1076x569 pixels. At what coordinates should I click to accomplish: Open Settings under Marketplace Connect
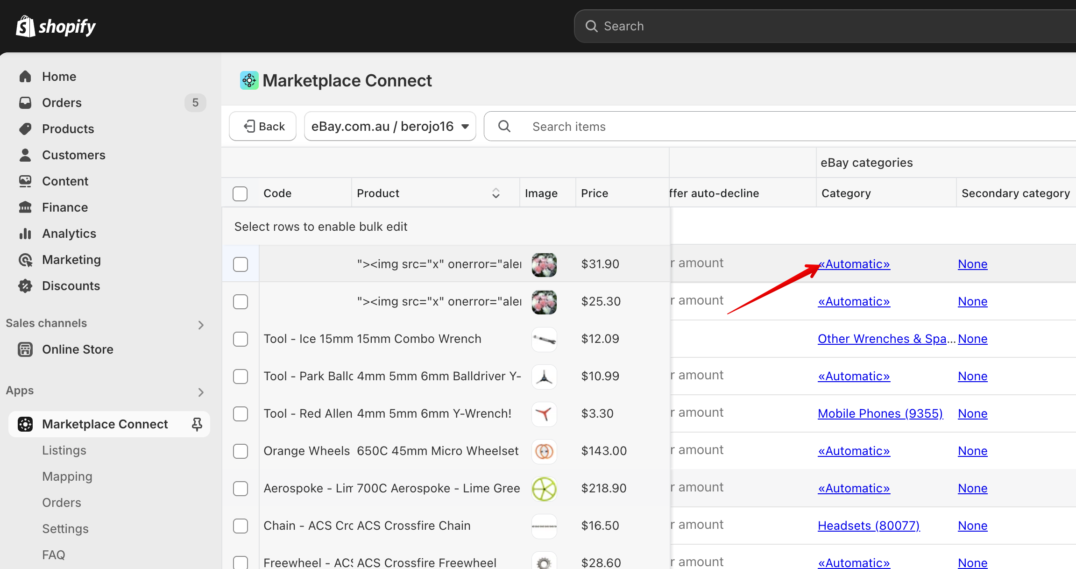click(65, 528)
